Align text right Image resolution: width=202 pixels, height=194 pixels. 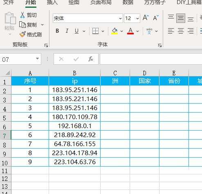(x=191, y=31)
